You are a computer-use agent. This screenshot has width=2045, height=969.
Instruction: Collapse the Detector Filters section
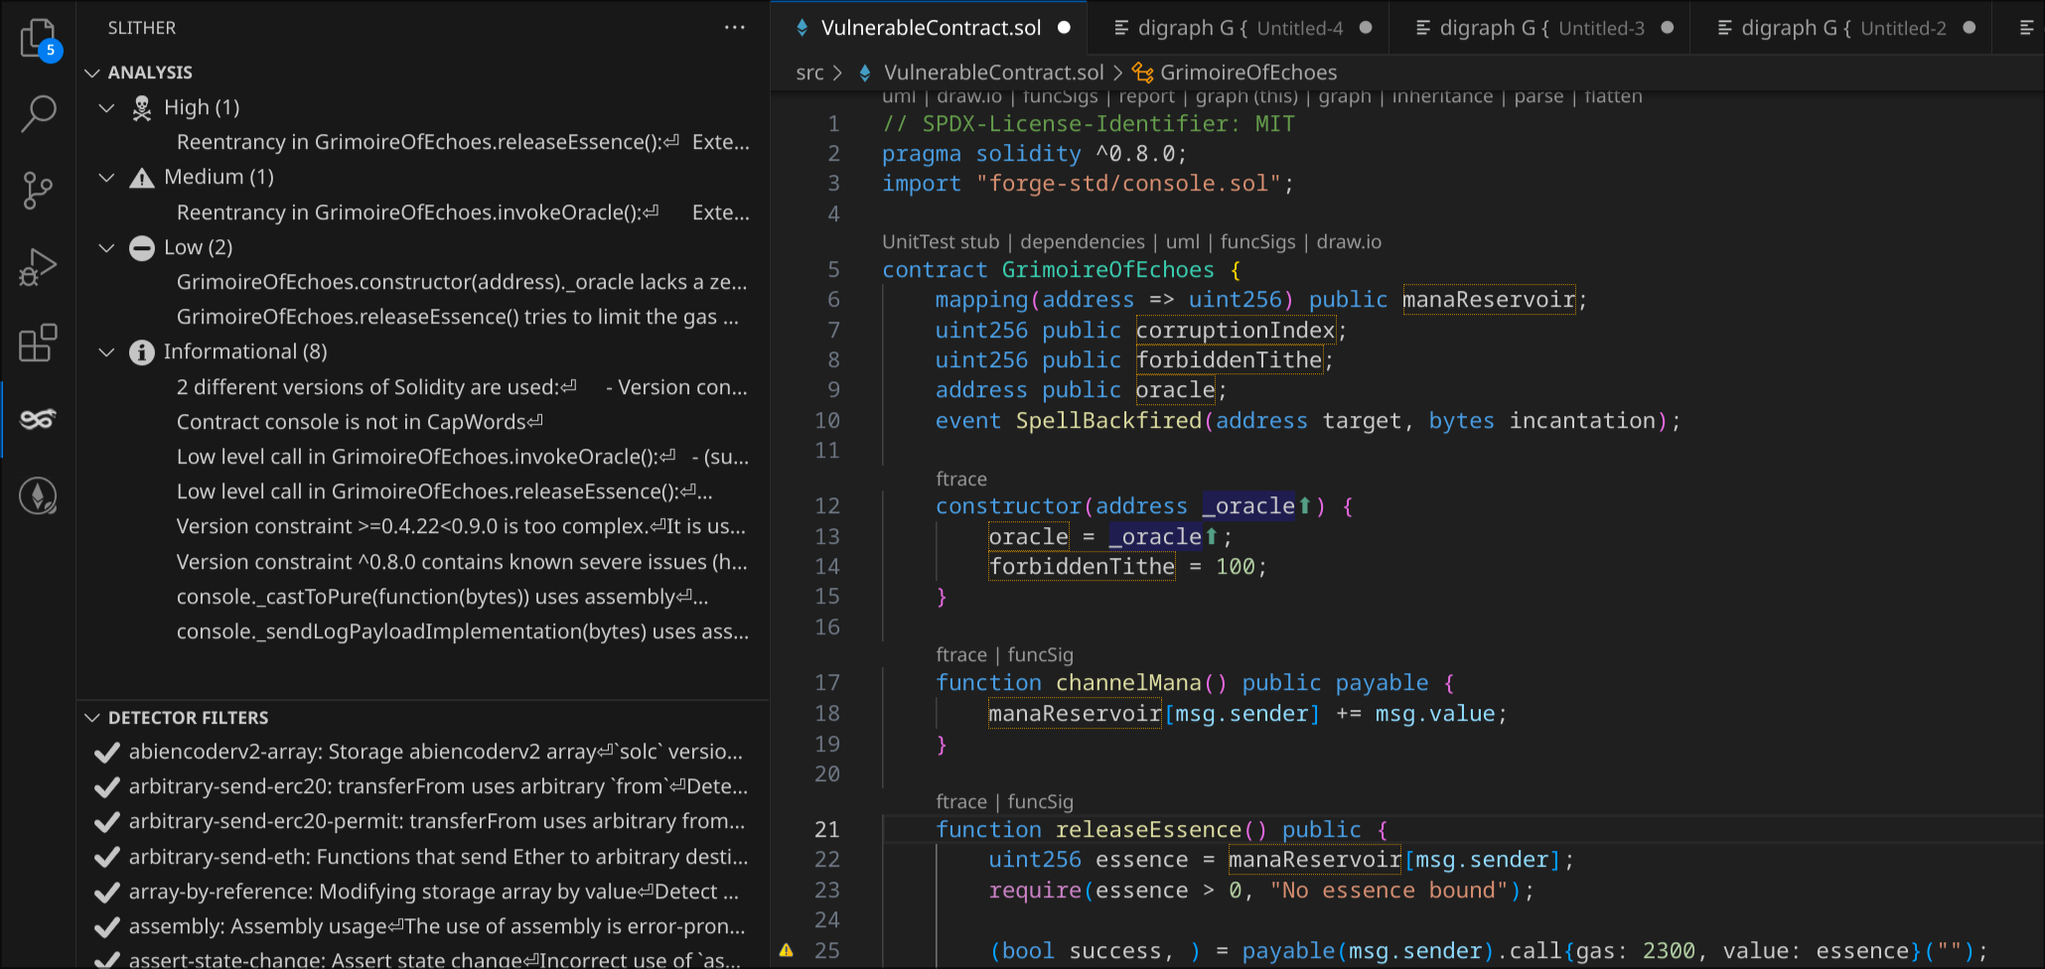pyautogui.click(x=92, y=718)
